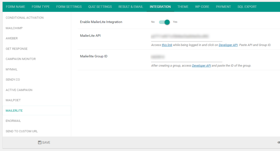Open the Result & Email tab
Image resolution: width=280 pixels, height=151 pixels.
[131, 7]
